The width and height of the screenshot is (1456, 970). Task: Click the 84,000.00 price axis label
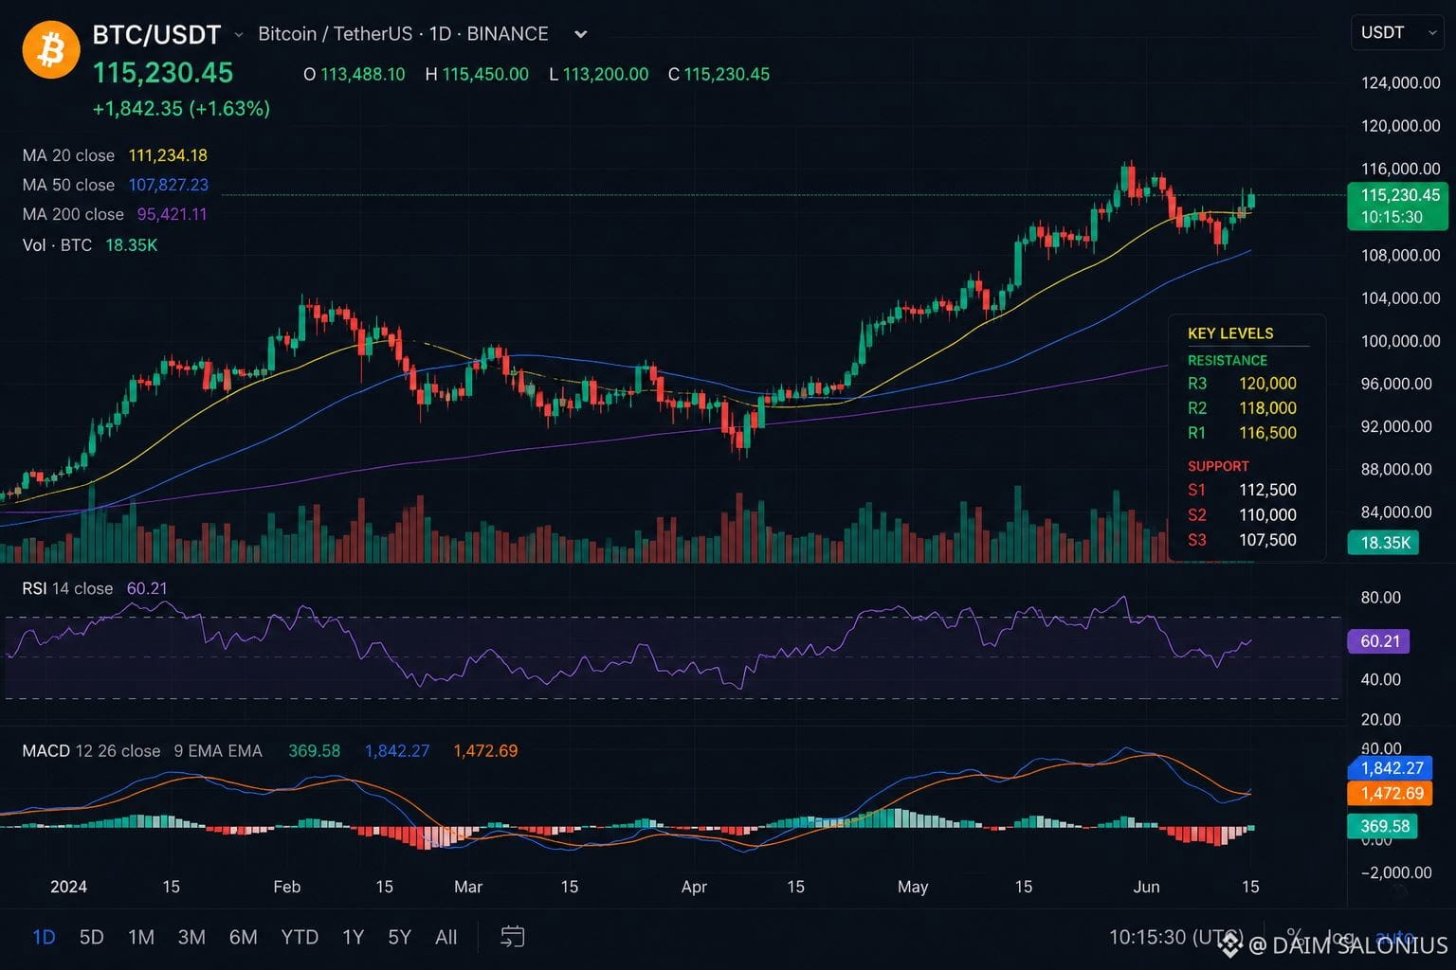point(1396,512)
